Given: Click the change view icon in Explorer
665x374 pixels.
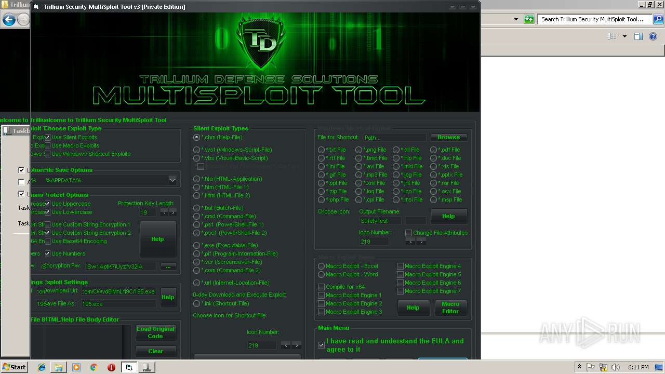Looking at the screenshot, I should pyautogui.click(x=612, y=36).
